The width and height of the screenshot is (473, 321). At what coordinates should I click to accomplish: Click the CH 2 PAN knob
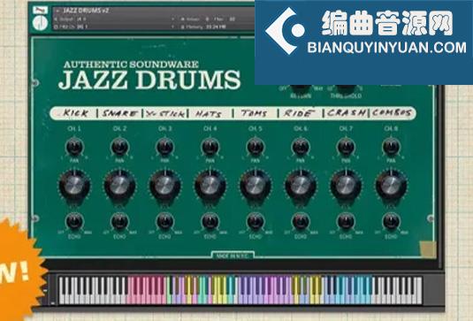pos(119,147)
